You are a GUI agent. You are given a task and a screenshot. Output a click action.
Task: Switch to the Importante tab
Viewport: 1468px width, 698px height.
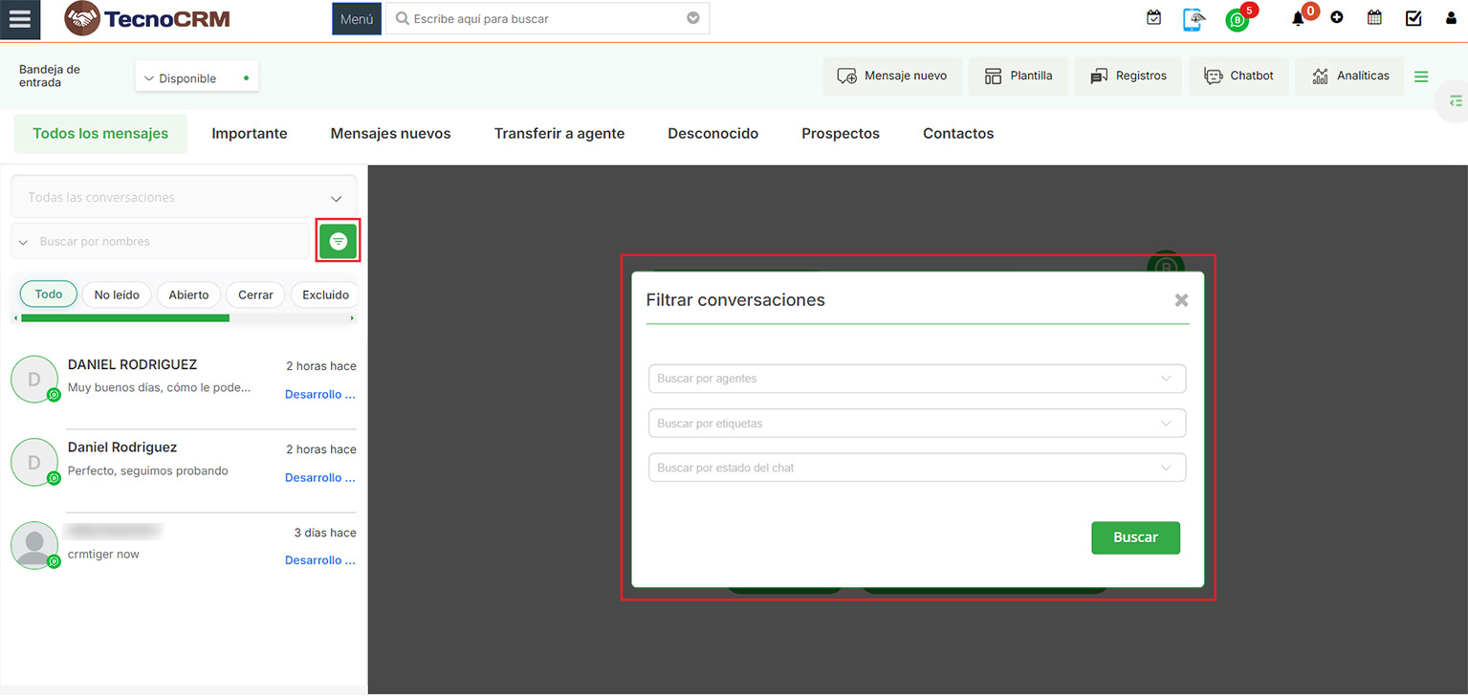click(x=250, y=134)
